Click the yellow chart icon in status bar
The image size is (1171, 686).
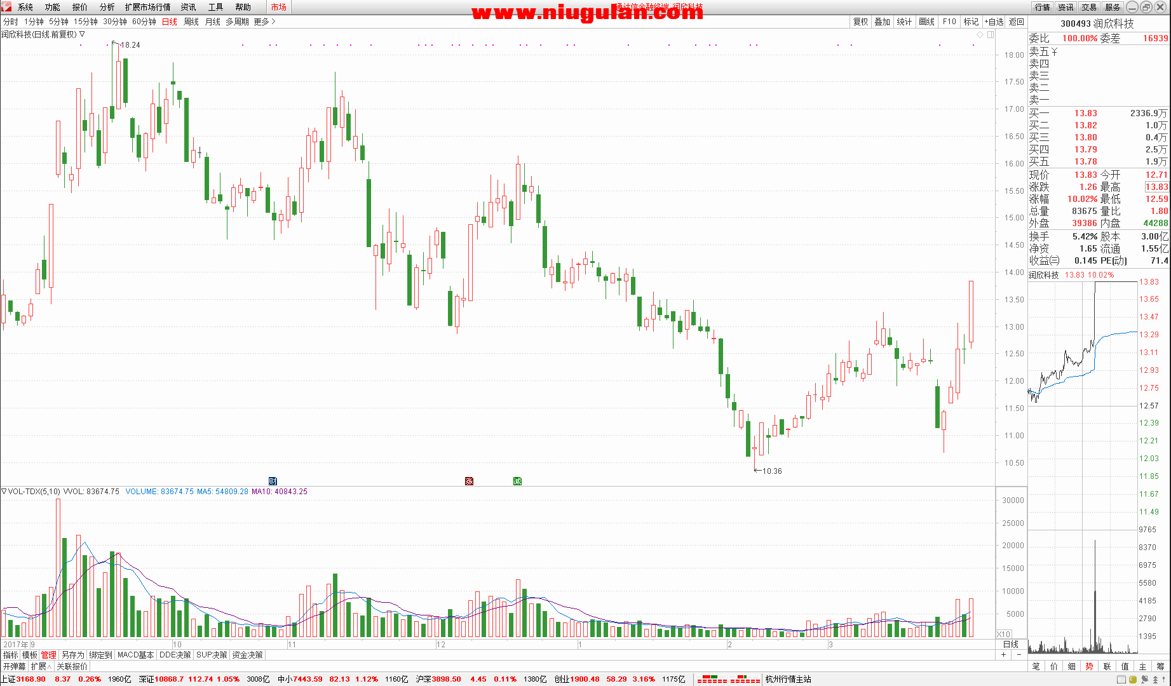(1133, 680)
